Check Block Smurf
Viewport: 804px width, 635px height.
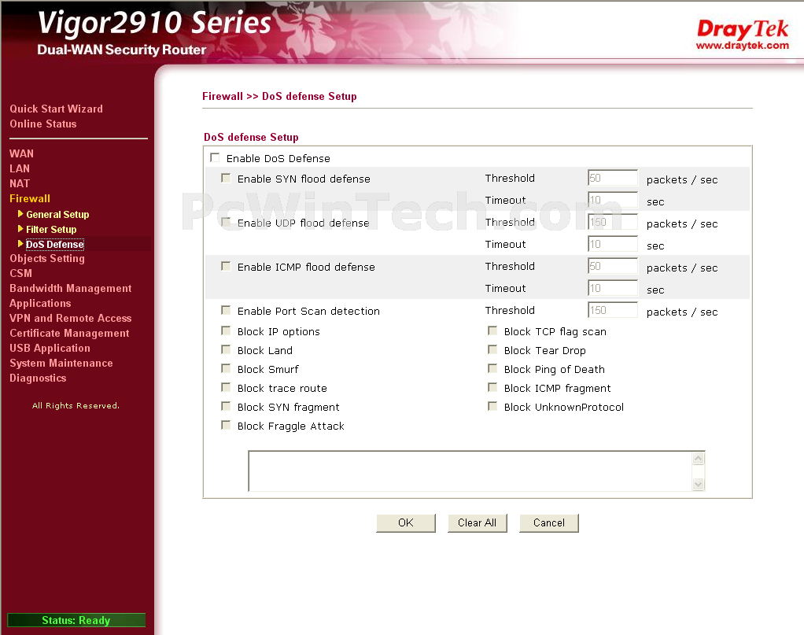pyautogui.click(x=226, y=369)
